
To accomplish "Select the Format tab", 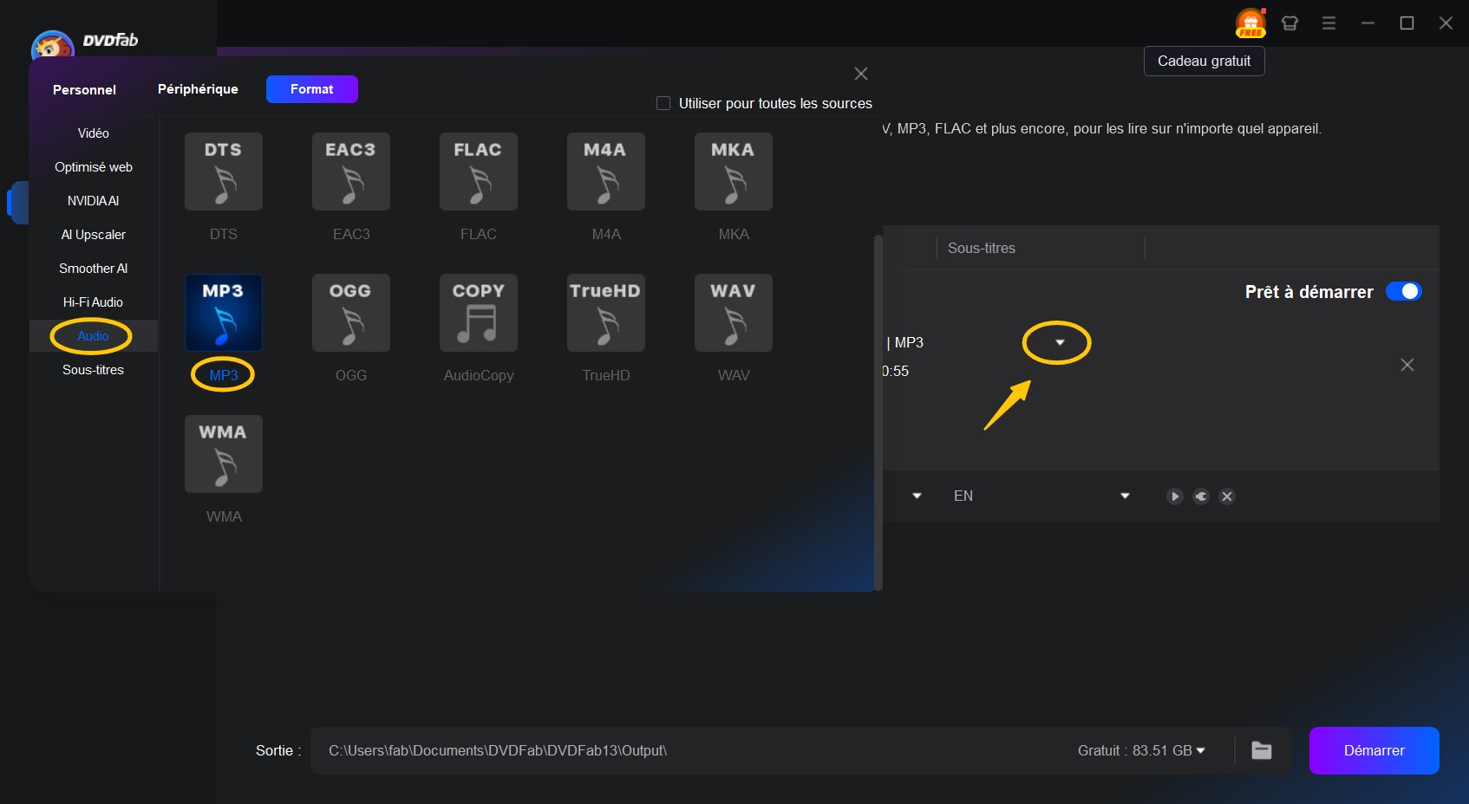I will 312,89.
